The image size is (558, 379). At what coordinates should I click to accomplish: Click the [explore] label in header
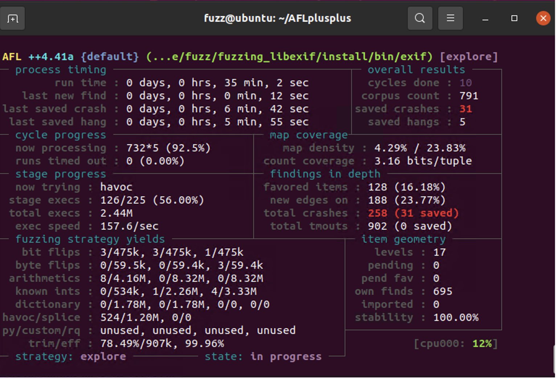pos(469,57)
